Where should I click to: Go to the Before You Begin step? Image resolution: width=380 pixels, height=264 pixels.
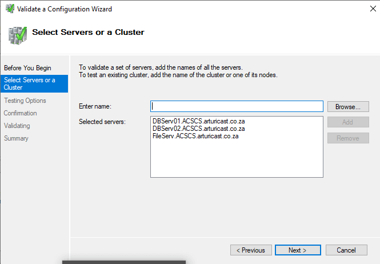pyautogui.click(x=27, y=68)
